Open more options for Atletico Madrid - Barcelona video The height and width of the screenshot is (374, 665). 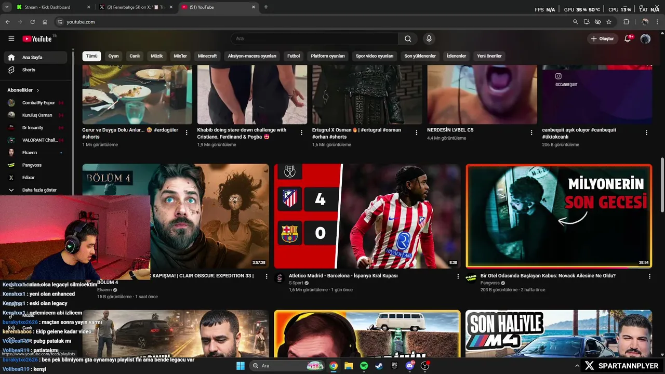tap(458, 276)
